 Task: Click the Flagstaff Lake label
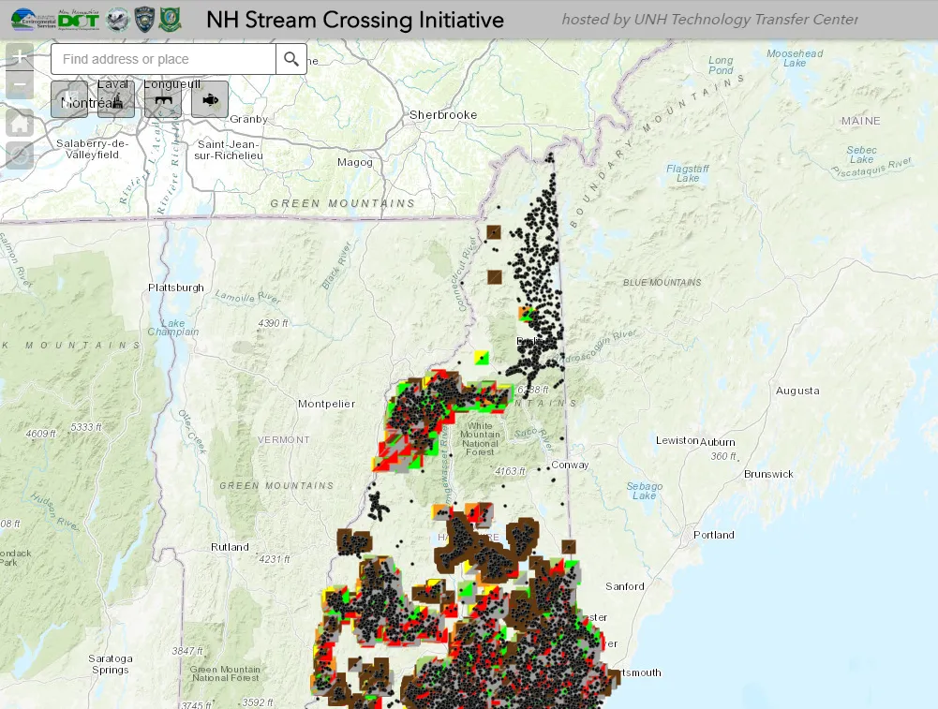[x=688, y=173]
